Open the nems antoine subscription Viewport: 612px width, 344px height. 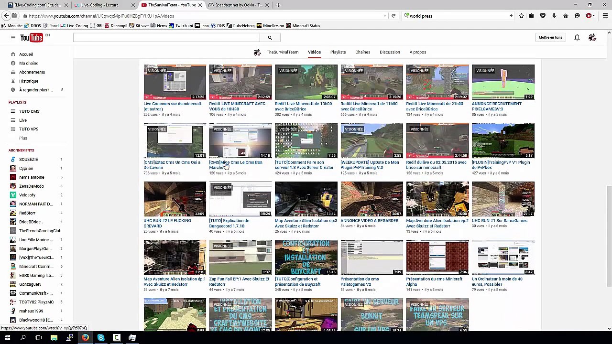coord(32,177)
